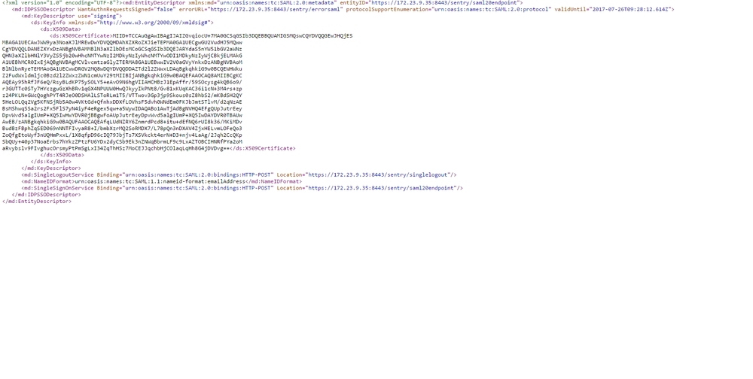Image resolution: width=753 pixels, height=379 pixels.
Task: Click the certificate line starting BudBzFBphZqSED069nNNTF
Action: [x=122, y=129]
